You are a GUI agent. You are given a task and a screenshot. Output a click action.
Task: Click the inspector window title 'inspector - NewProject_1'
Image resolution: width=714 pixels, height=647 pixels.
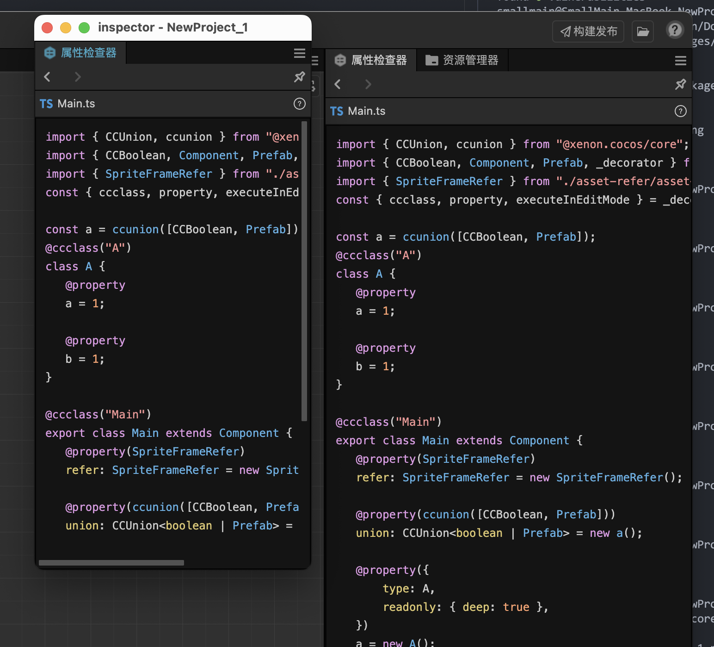[x=173, y=28]
